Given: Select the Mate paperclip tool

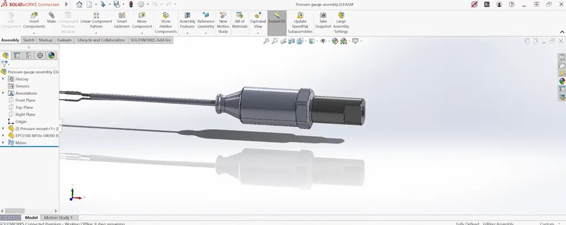Looking at the screenshot, I should [x=52, y=18].
